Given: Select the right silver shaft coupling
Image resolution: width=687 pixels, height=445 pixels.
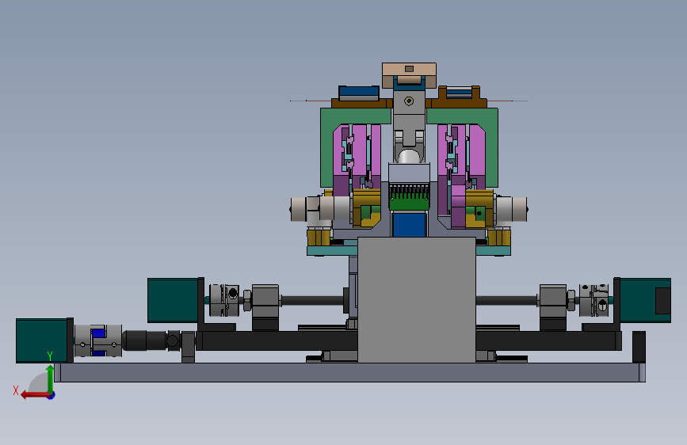Looking at the screenshot, I should pos(593,300).
